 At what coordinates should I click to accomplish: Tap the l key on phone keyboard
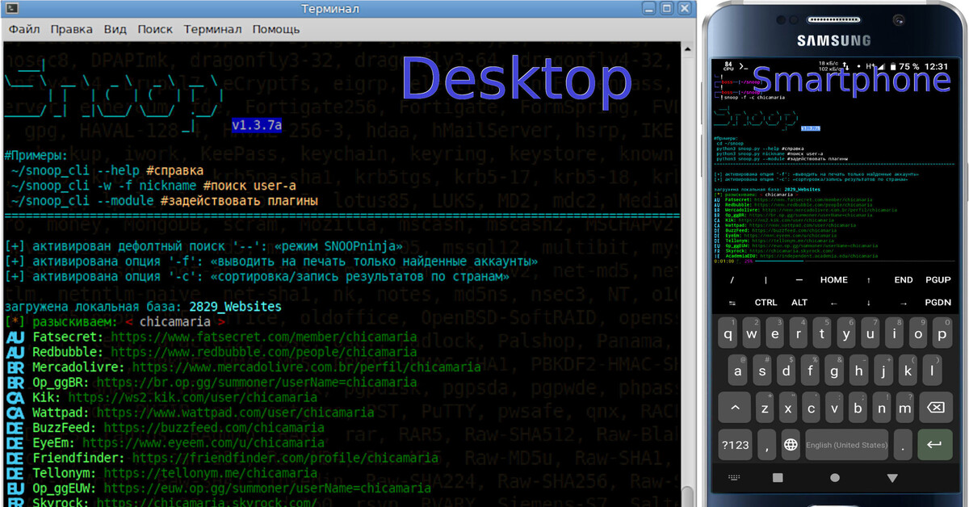(x=933, y=371)
